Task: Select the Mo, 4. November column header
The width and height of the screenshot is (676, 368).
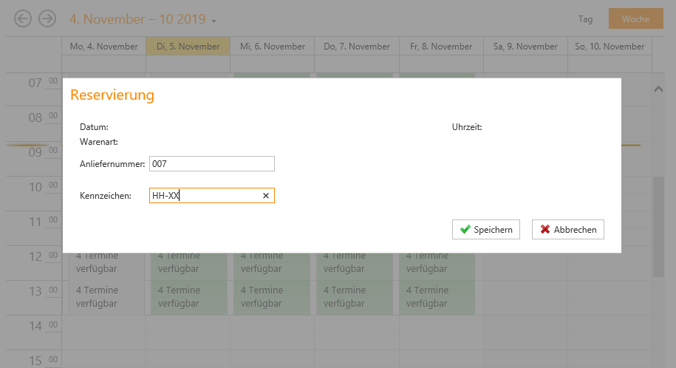Action: 104,46
